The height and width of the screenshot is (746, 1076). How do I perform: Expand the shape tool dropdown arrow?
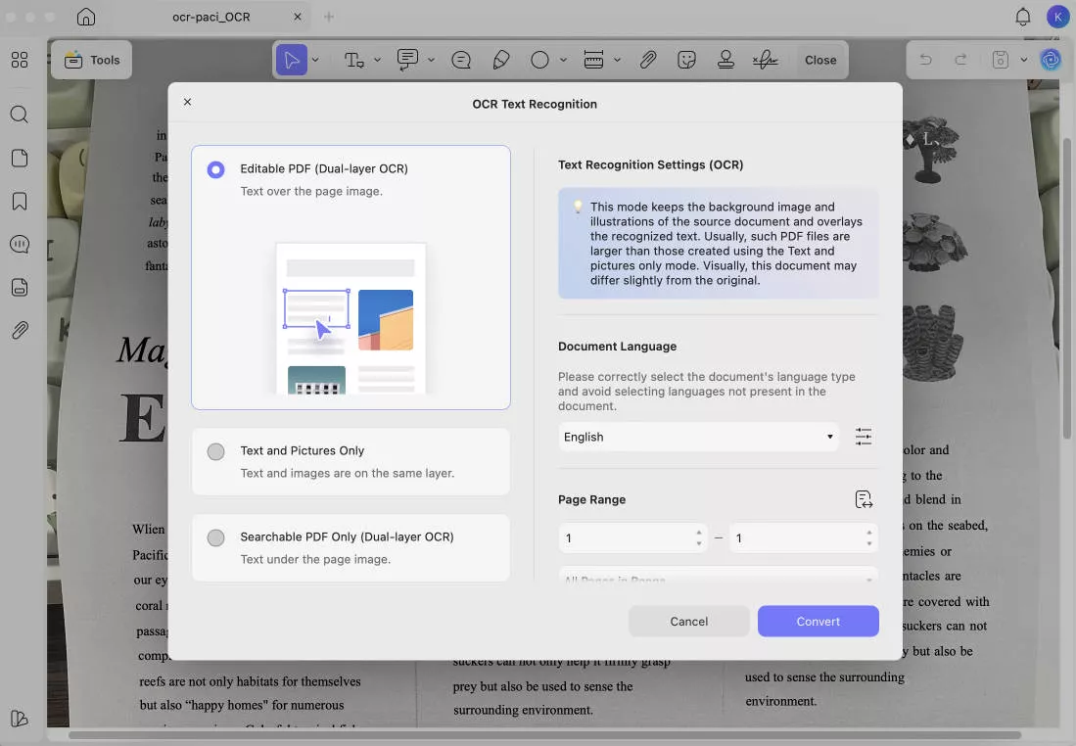[x=564, y=60]
